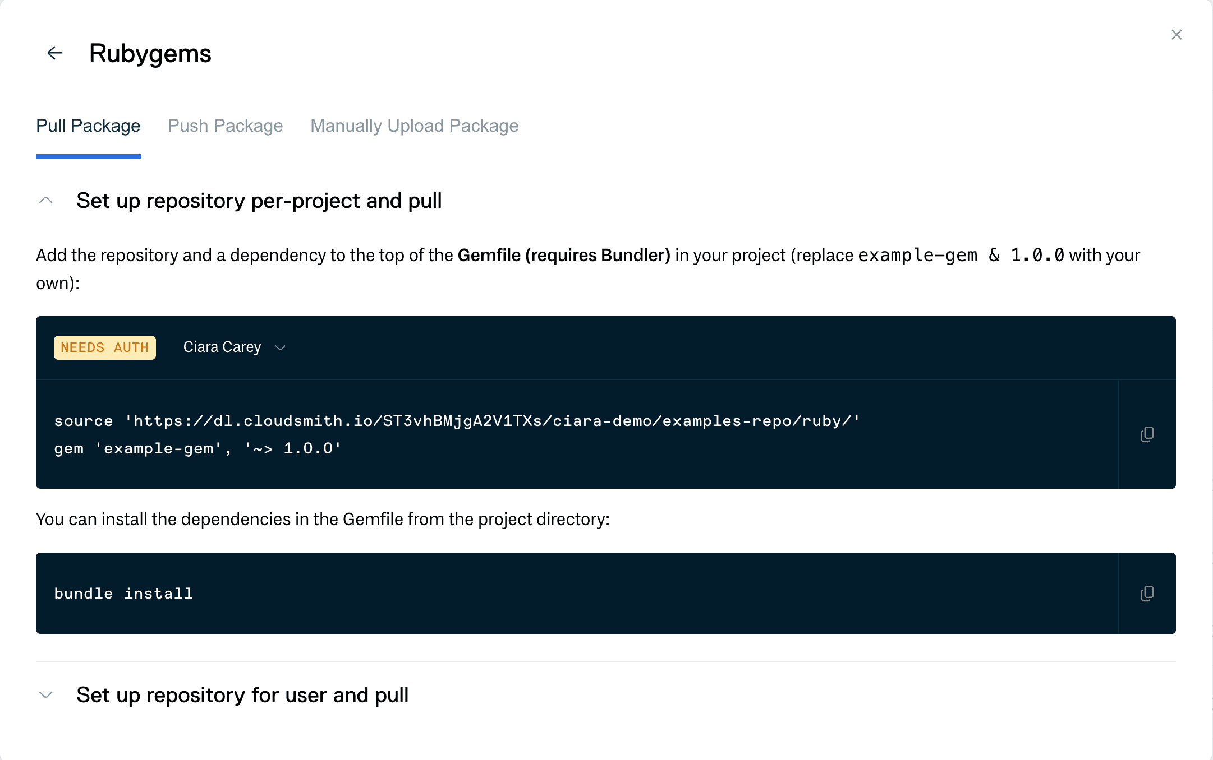
Task: Expand the Set up repository for user and pull section
Action: click(x=46, y=695)
